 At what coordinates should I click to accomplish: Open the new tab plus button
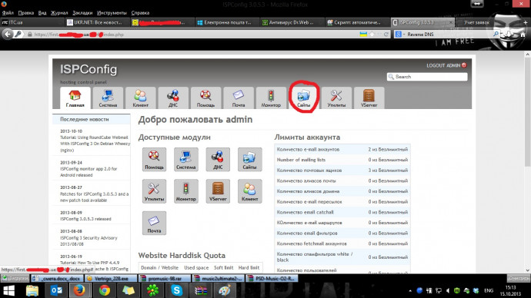[x=526, y=22]
